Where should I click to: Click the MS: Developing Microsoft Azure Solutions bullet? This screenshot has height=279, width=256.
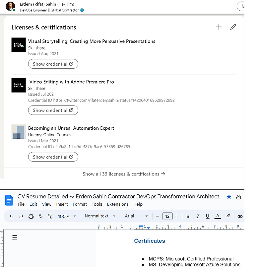(x=194, y=265)
